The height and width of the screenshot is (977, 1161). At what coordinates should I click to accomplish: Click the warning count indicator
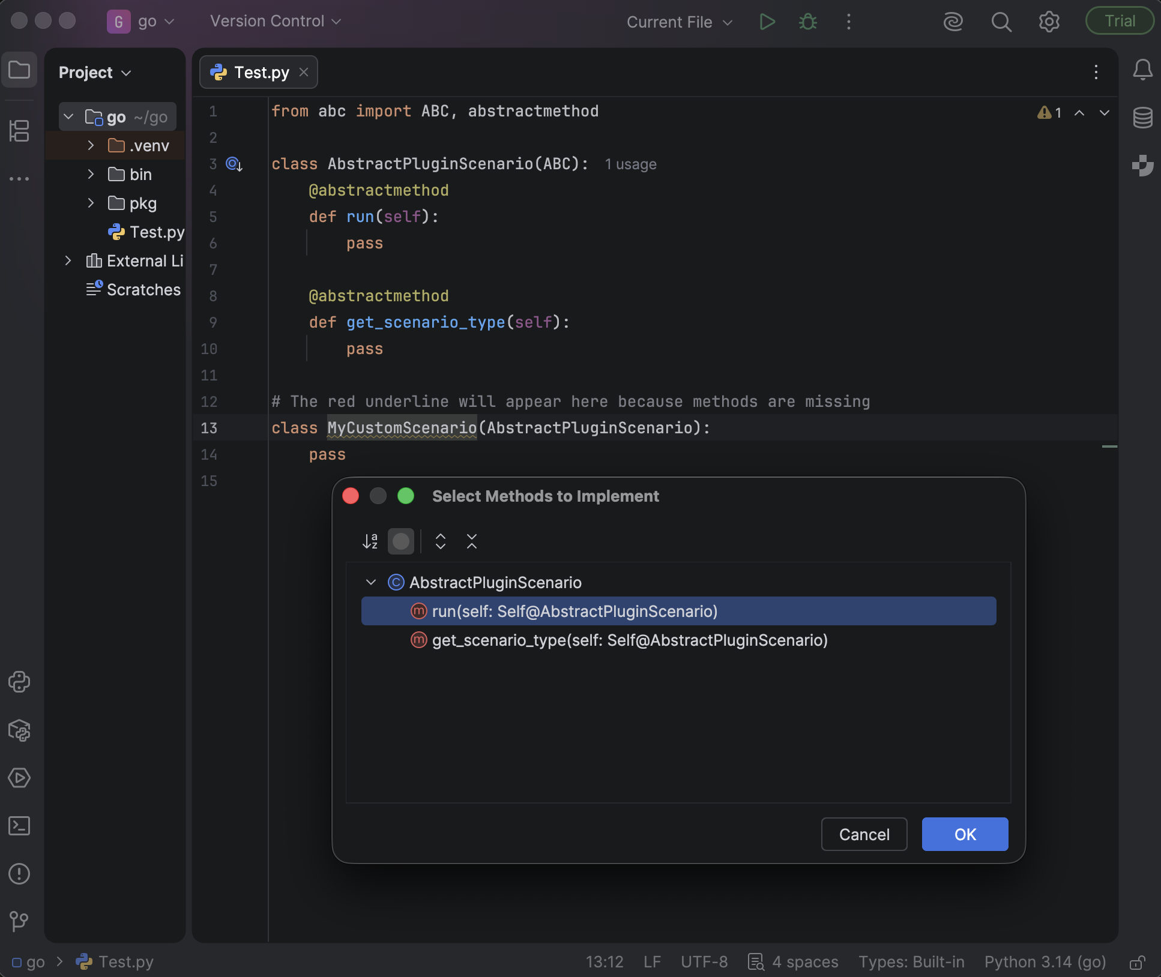pos(1049,113)
